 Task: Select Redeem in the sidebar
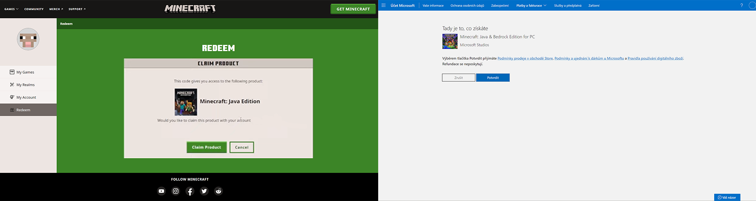(28, 110)
